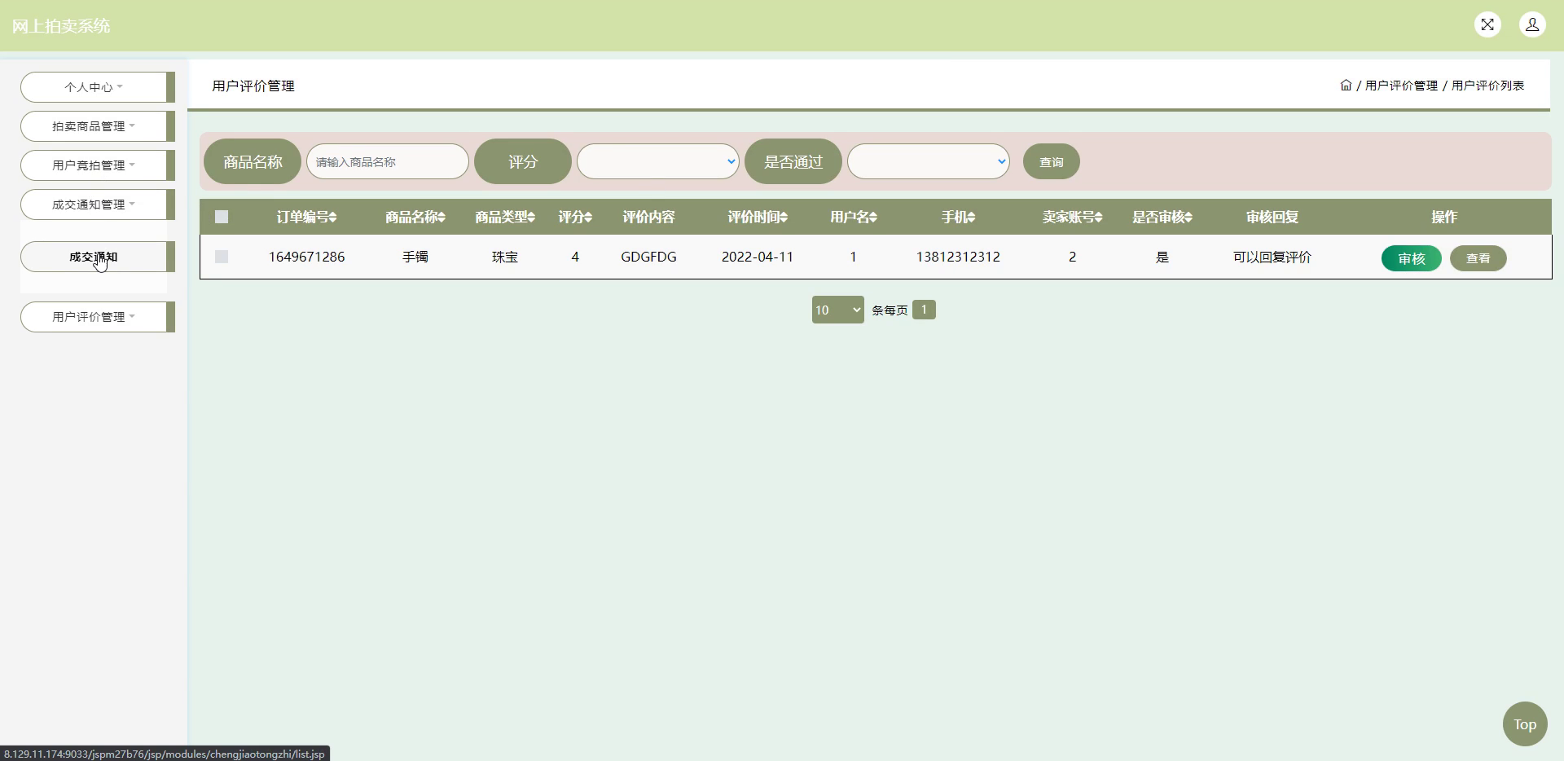
Task: Click the 2022-04-11 date cell
Action: pyautogui.click(x=758, y=257)
